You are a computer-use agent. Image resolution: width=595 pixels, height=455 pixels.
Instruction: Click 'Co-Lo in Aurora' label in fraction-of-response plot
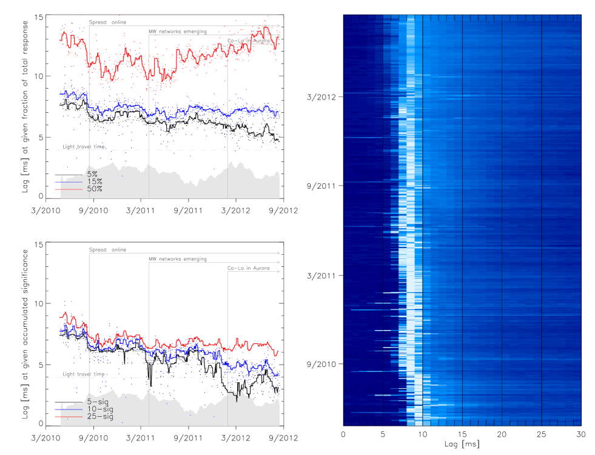[x=249, y=41]
